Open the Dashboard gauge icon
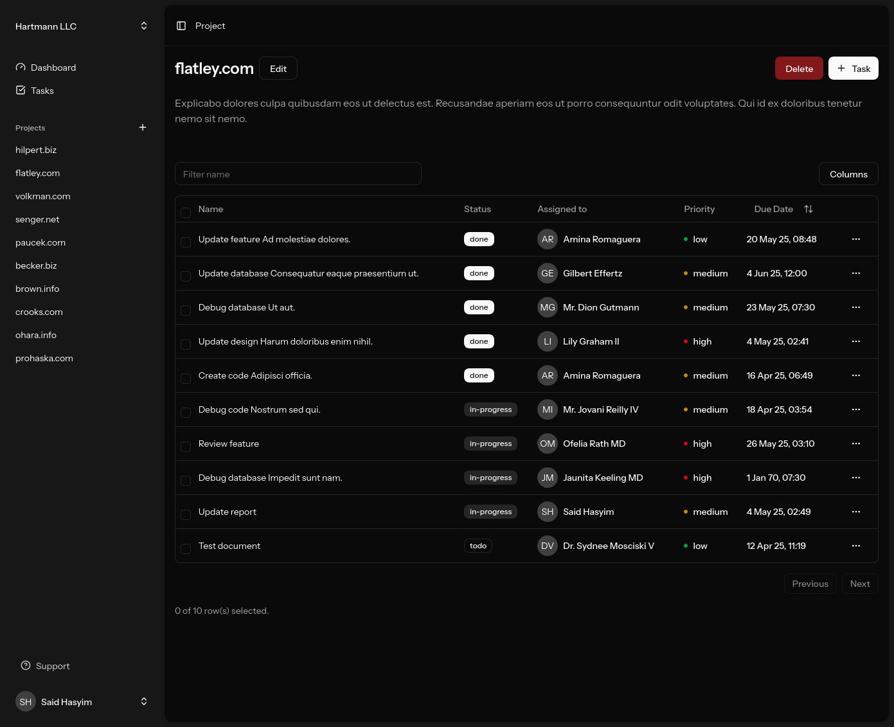The width and height of the screenshot is (894, 727). pyautogui.click(x=21, y=67)
